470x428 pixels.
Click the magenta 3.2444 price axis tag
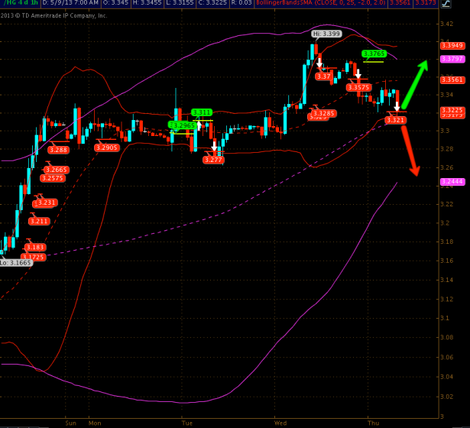[452, 181]
